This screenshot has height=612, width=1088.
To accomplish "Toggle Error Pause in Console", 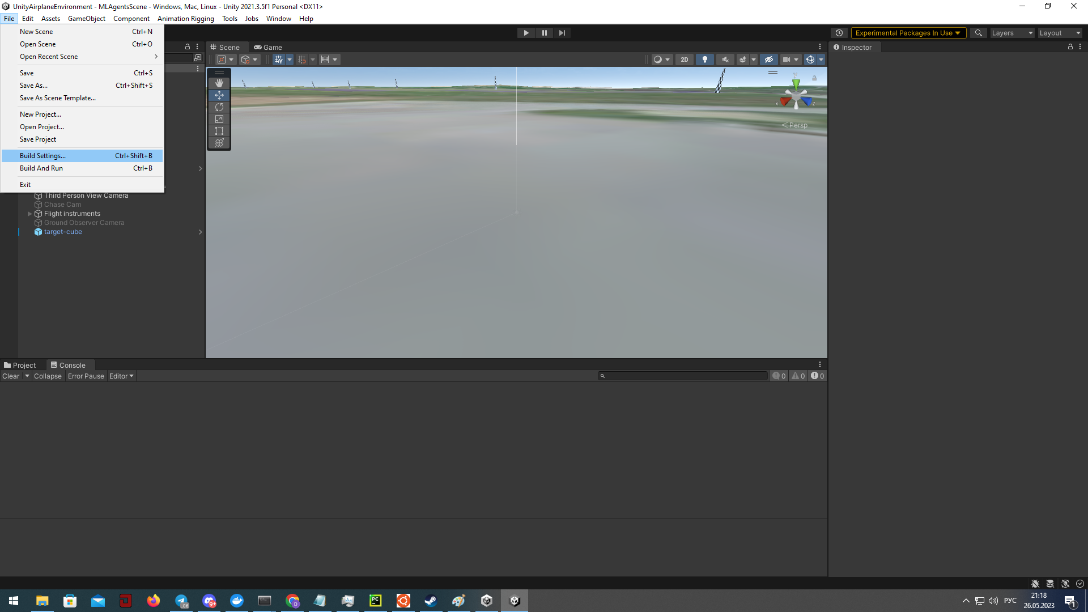I will tap(86, 376).
